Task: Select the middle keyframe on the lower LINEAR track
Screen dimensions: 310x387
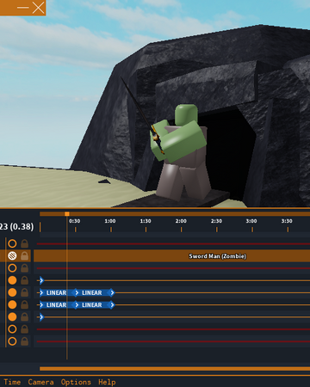Action: point(77,304)
